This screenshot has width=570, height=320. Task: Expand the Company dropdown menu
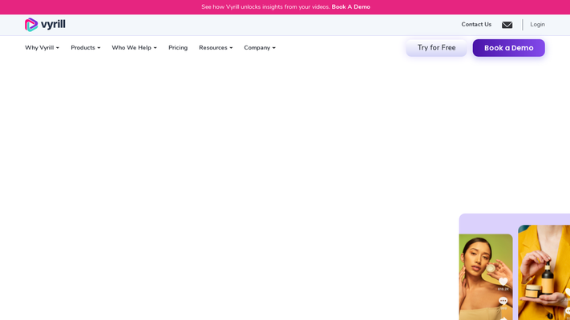pyautogui.click(x=260, y=48)
